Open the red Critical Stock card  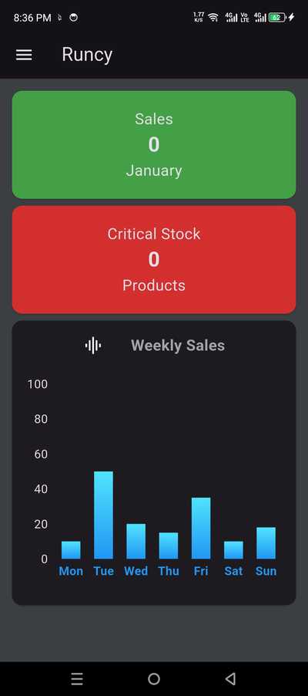pyautogui.click(x=154, y=260)
